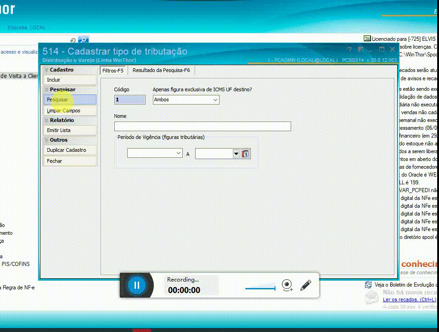Click the 'Recording...' status text
Image resolution: width=439 pixels, height=332 pixels.
click(183, 279)
